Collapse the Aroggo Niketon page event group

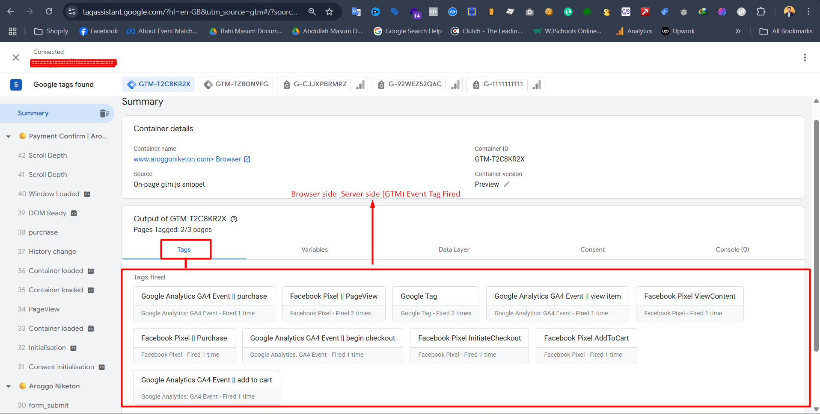point(9,386)
